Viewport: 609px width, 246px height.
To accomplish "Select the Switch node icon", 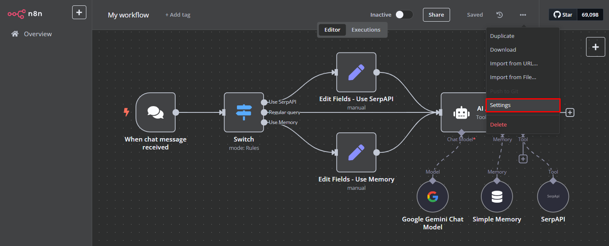I will click(244, 112).
